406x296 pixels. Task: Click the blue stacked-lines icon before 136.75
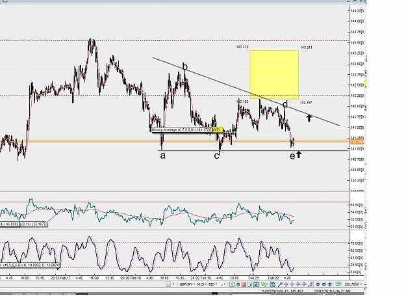pyautogui.click(x=338, y=284)
